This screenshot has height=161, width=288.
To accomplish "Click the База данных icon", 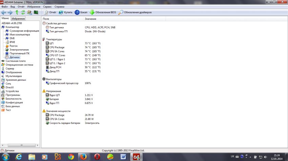I will tap(3, 106).
